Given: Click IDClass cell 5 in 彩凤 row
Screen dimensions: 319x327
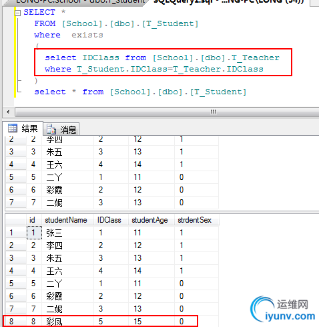Looking at the screenshot, I should [111, 322].
